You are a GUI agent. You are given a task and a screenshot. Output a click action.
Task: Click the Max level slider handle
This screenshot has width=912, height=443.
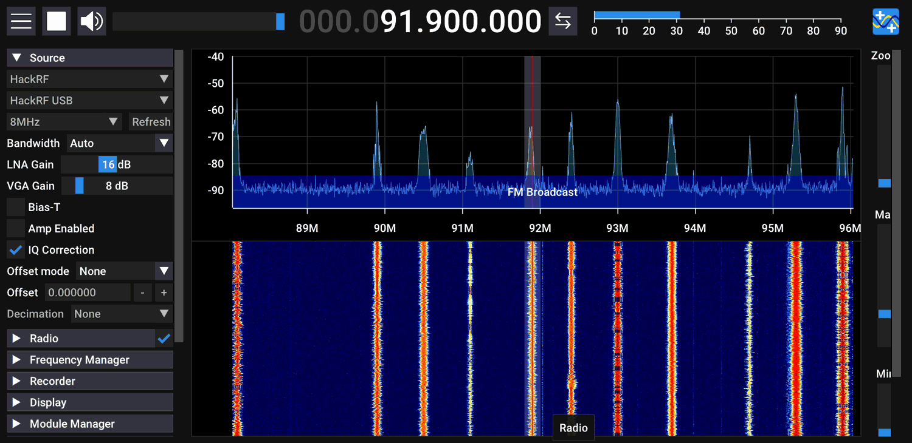(x=884, y=314)
